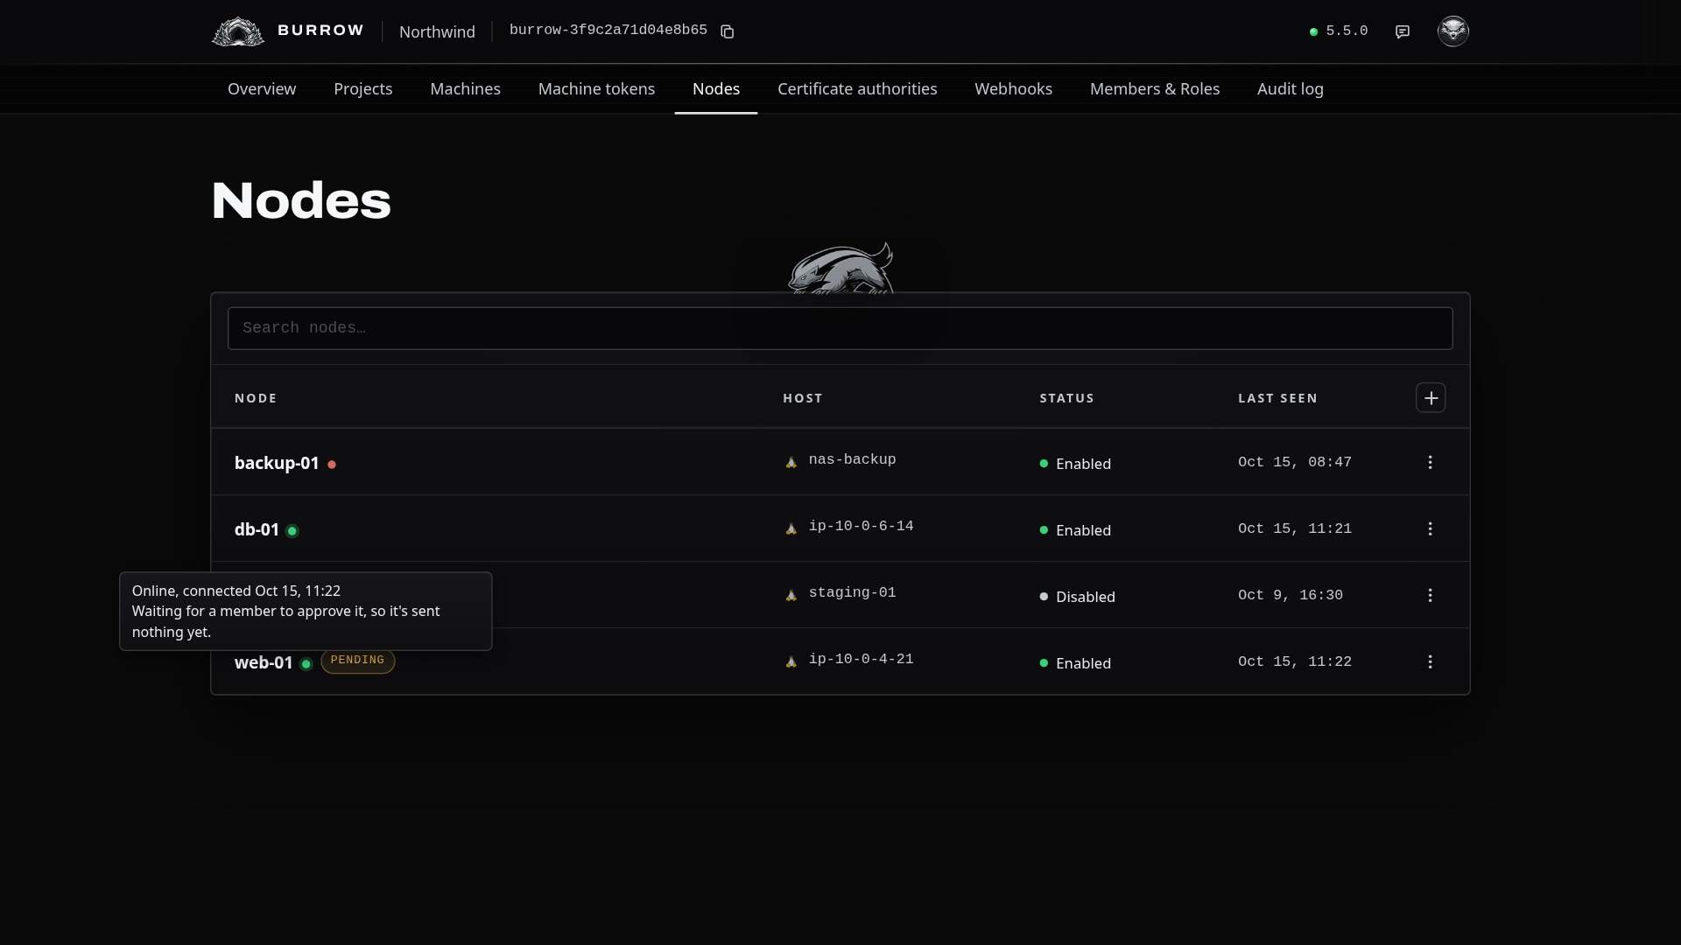The height and width of the screenshot is (945, 1681).
Task: Click the green online dot beside db-01
Action: click(x=292, y=531)
